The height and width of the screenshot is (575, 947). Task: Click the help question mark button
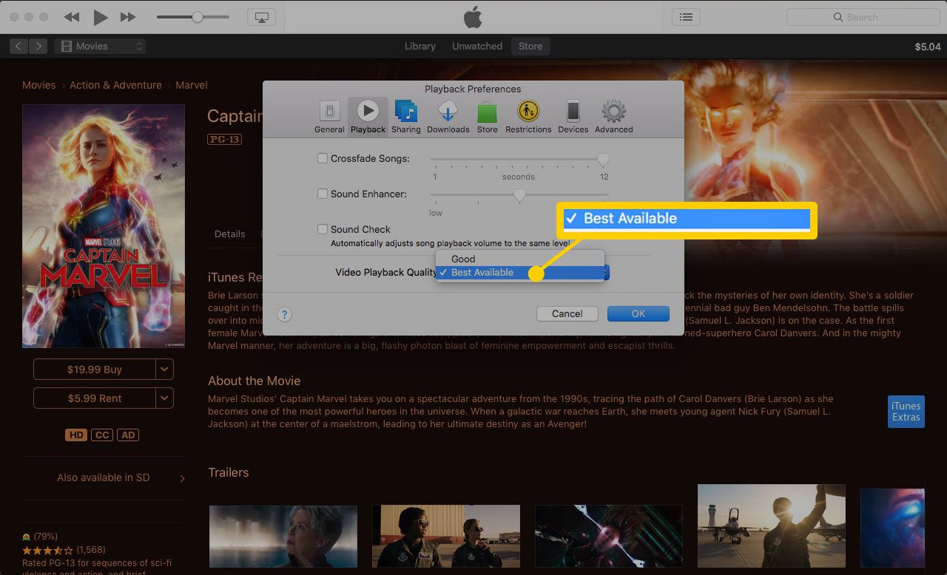click(284, 314)
